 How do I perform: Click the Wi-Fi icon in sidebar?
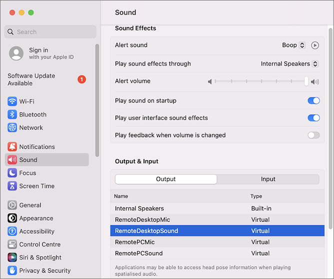pos(12,101)
